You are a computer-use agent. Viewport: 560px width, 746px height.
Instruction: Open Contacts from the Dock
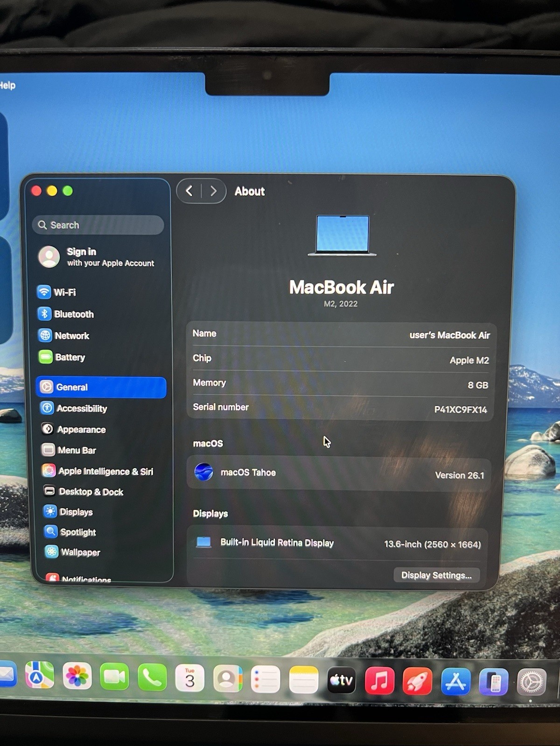(228, 678)
